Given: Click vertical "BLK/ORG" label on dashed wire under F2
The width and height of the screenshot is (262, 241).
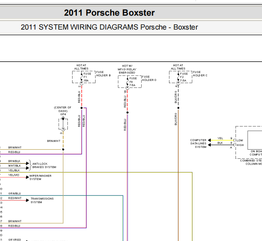Looking at the screenshot, I should [176, 97].
